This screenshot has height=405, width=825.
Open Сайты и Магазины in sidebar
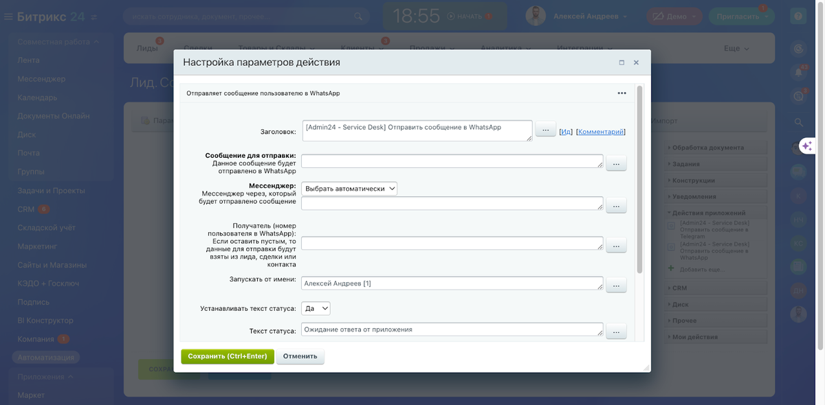point(52,265)
